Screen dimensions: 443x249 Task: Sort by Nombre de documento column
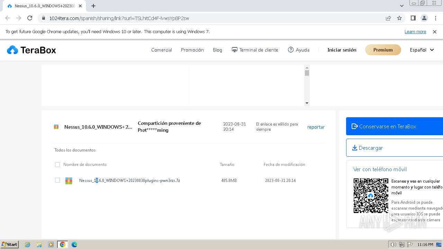85,165
